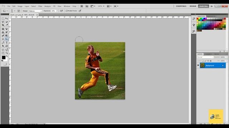Open the zoom level dropdown in application bar
The width and height of the screenshot is (229, 128).
[104, 6]
